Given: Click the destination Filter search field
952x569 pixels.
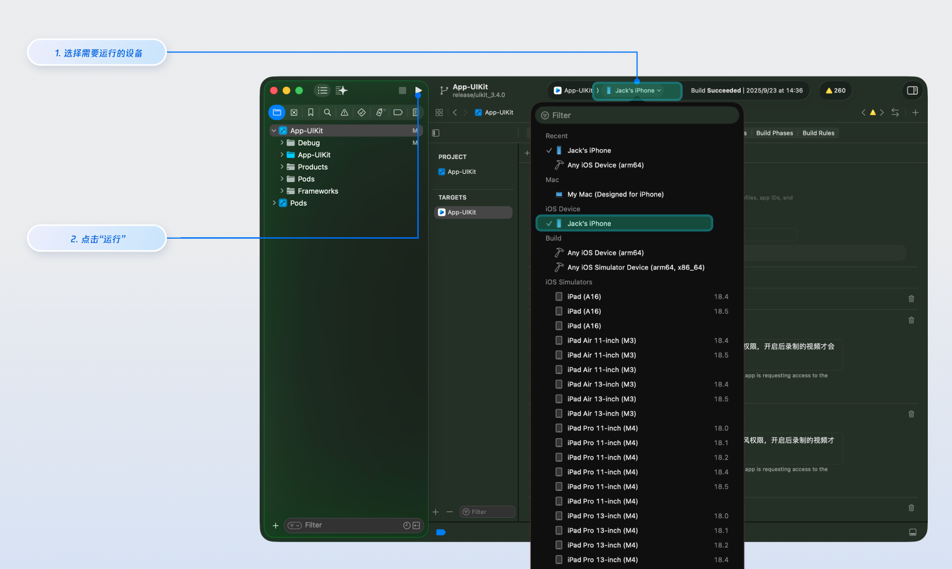Looking at the screenshot, I should tap(637, 116).
